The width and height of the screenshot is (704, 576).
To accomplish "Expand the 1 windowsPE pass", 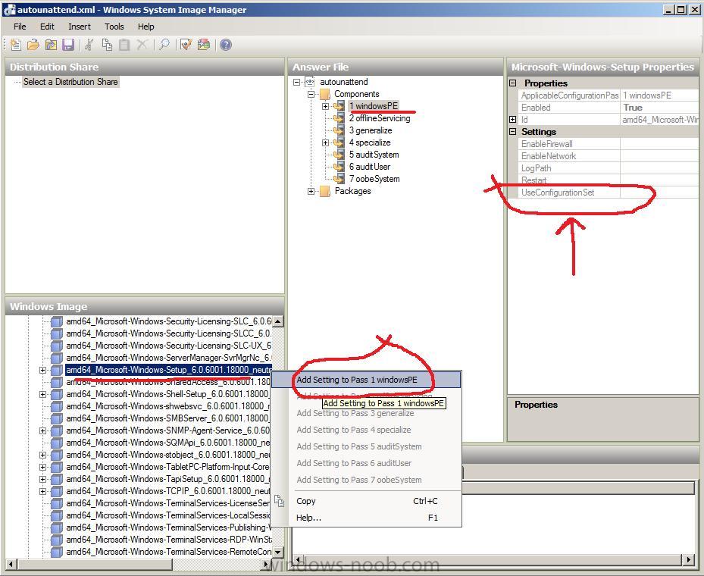I will pyautogui.click(x=326, y=106).
